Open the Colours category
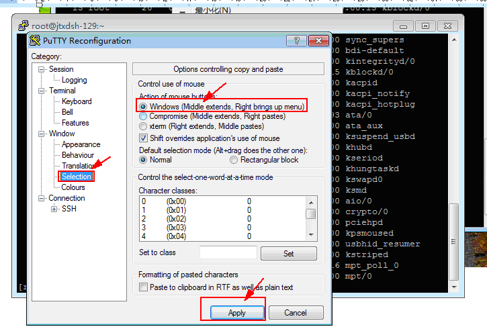Viewport: 487px width, 333px height. 73,187
